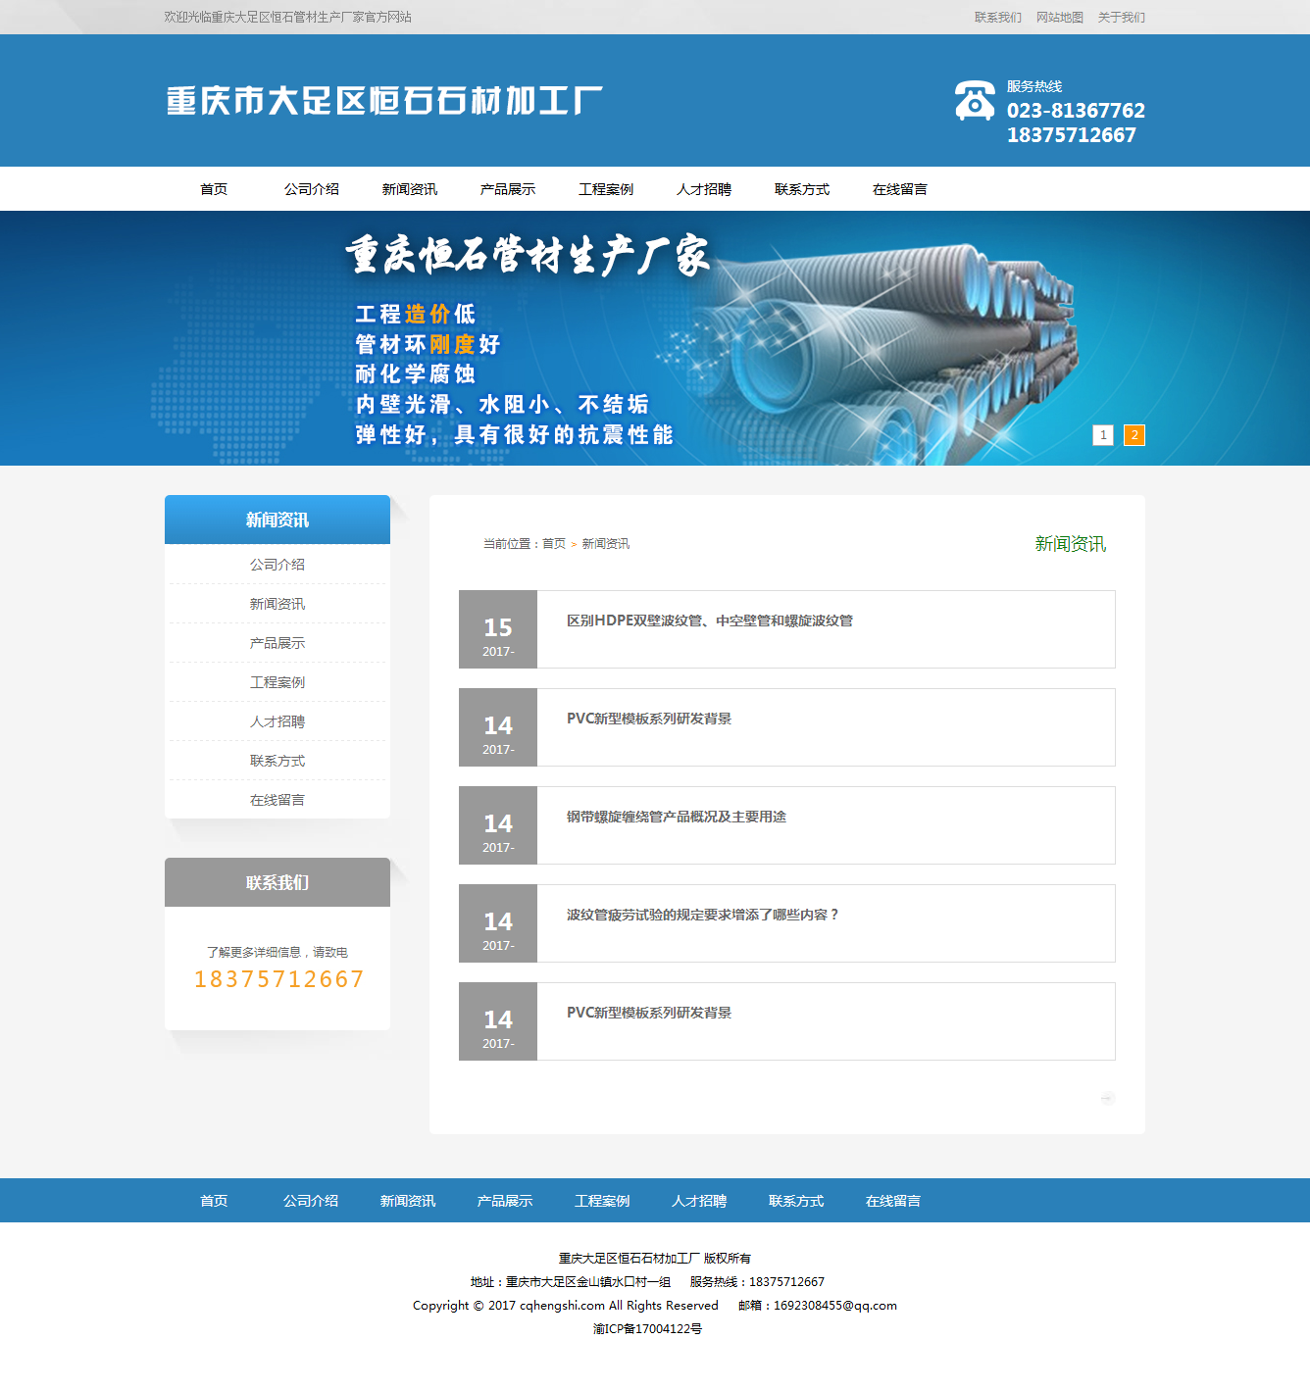The width and height of the screenshot is (1310, 1390).
Task: Go to 首页 in top navigation bar
Action: (214, 189)
